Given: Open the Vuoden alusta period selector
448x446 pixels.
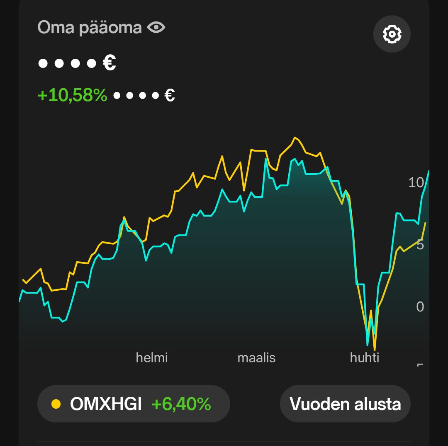Looking at the screenshot, I should (345, 404).
